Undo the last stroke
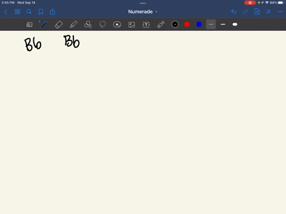The image size is (286, 214). point(234,12)
